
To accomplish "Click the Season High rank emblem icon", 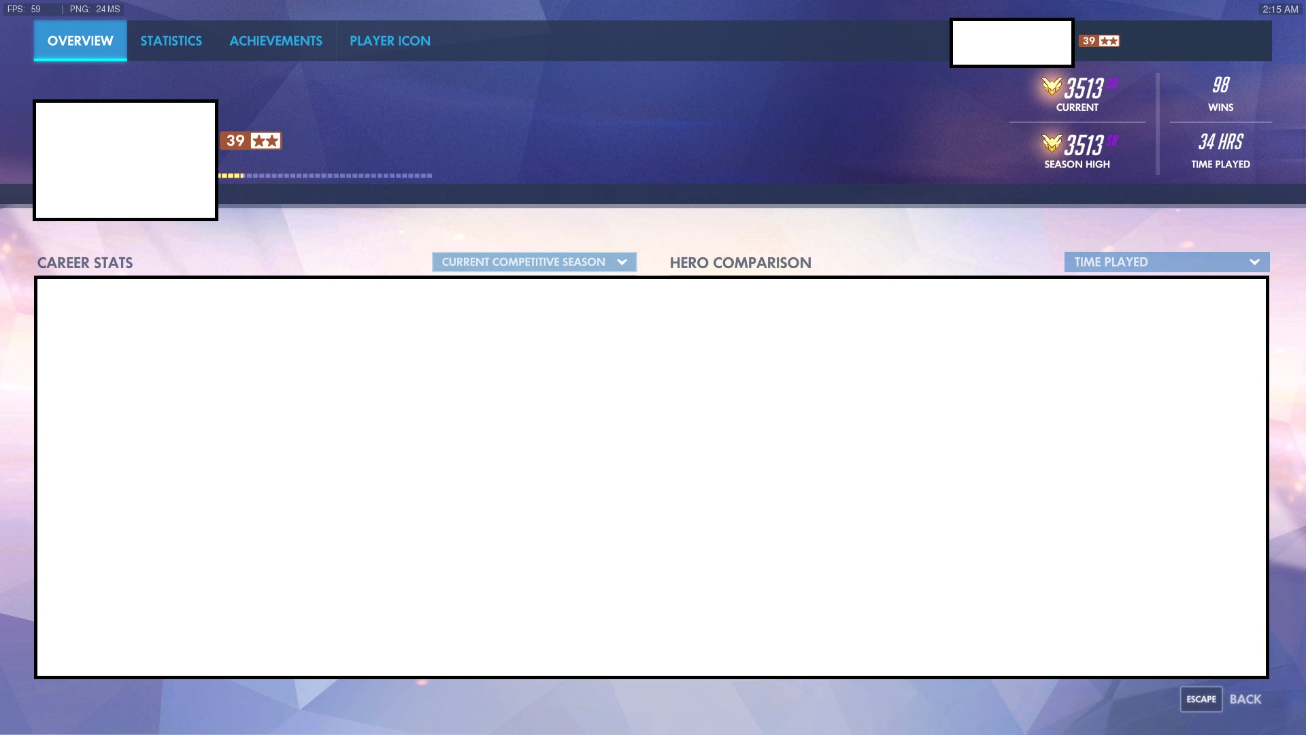I will [x=1052, y=143].
